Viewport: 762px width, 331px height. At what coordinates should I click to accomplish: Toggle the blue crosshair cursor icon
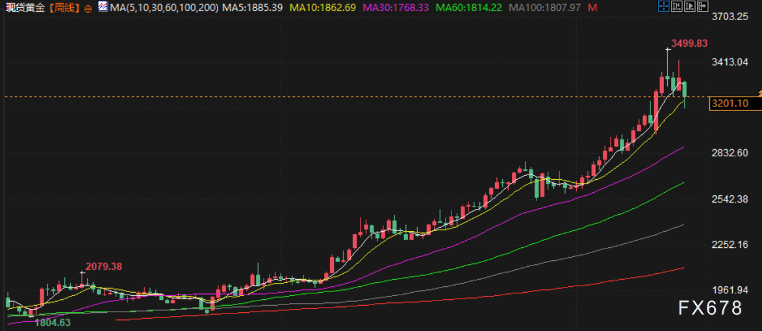coord(664,6)
